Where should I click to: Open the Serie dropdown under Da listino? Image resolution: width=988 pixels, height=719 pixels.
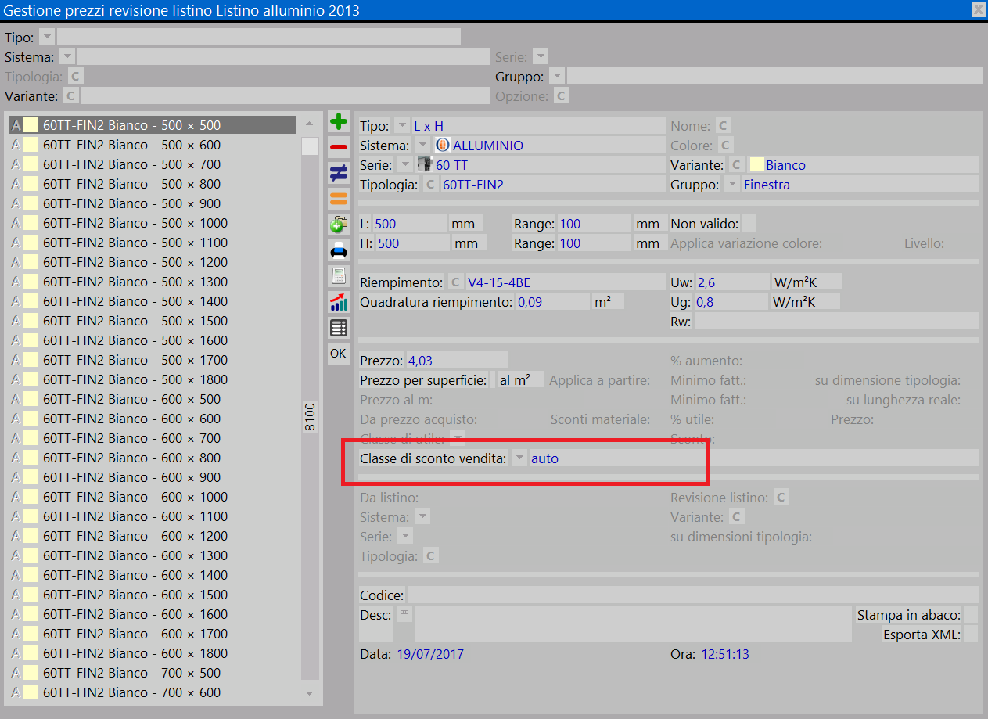click(405, 537)
